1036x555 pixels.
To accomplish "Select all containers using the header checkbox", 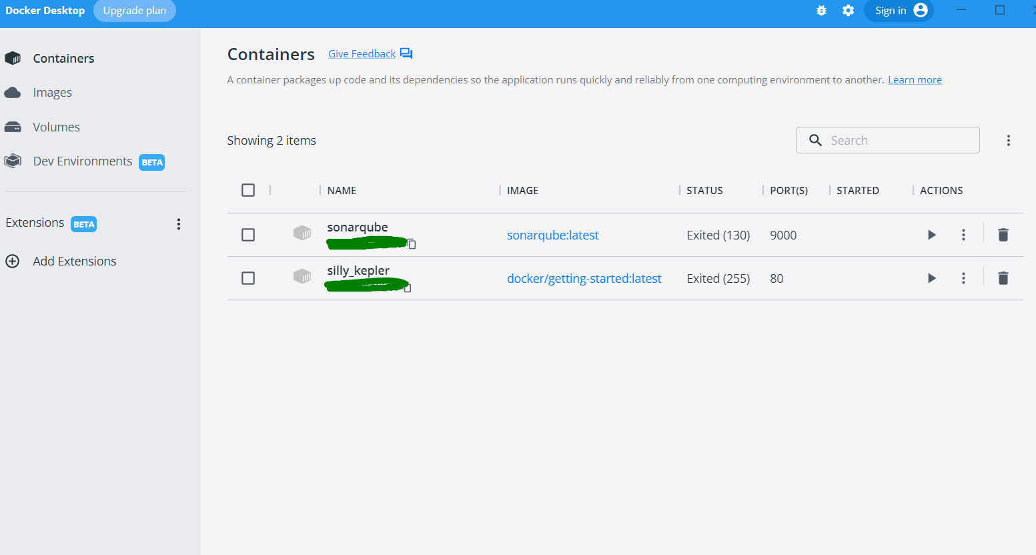I will click(248, 190).
